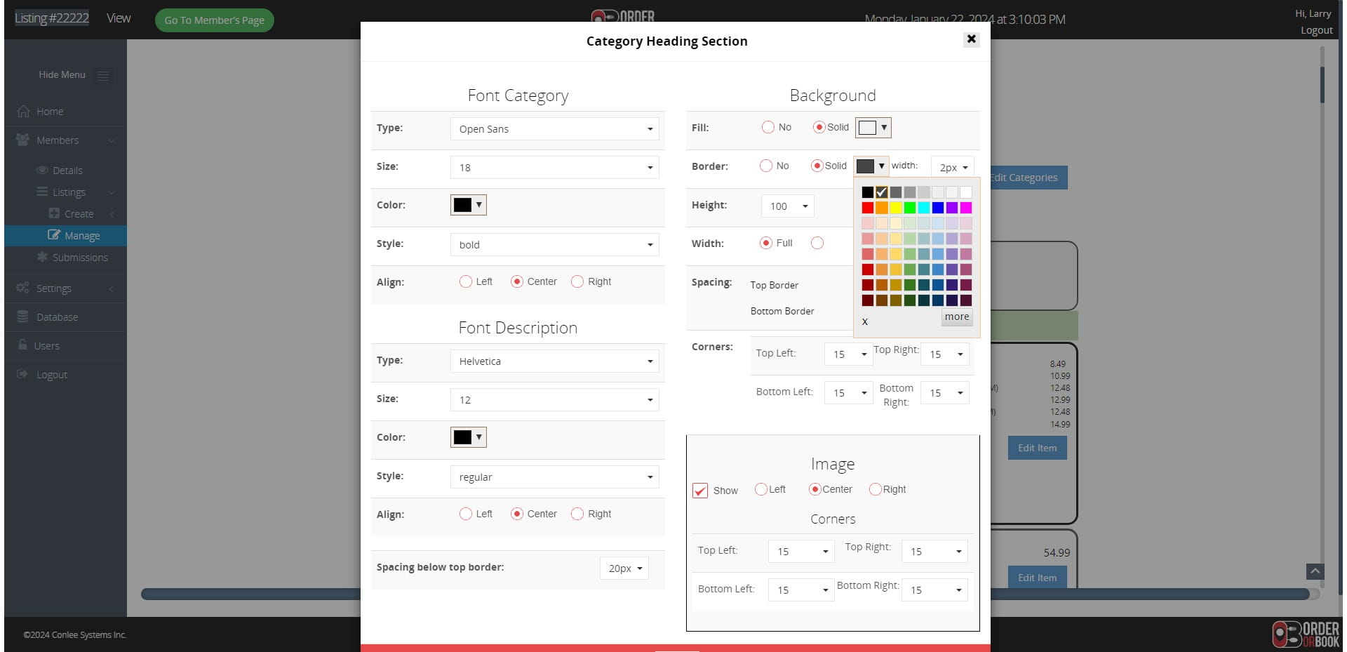Screen dimensions: 1347x652
Task: Expand Spacing below top border dropdown
Action: click(624, 568)
